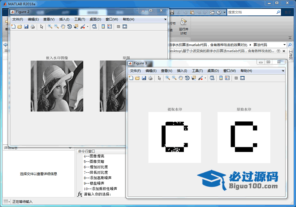Viewport: 296px width, 207px height.
Task: Click Zoom In tool in Figure 3 toolbar
Action: tap(168, 78)
